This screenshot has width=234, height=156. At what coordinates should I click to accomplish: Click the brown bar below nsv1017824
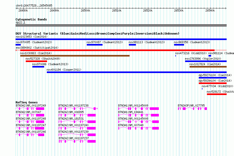208,67
